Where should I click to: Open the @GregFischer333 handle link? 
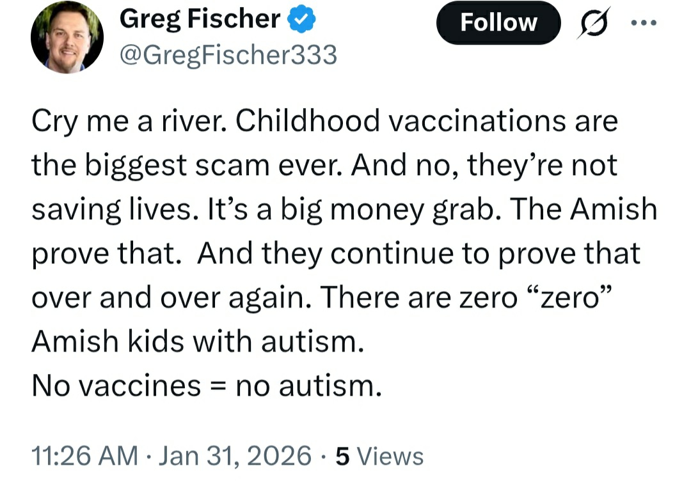228,56
